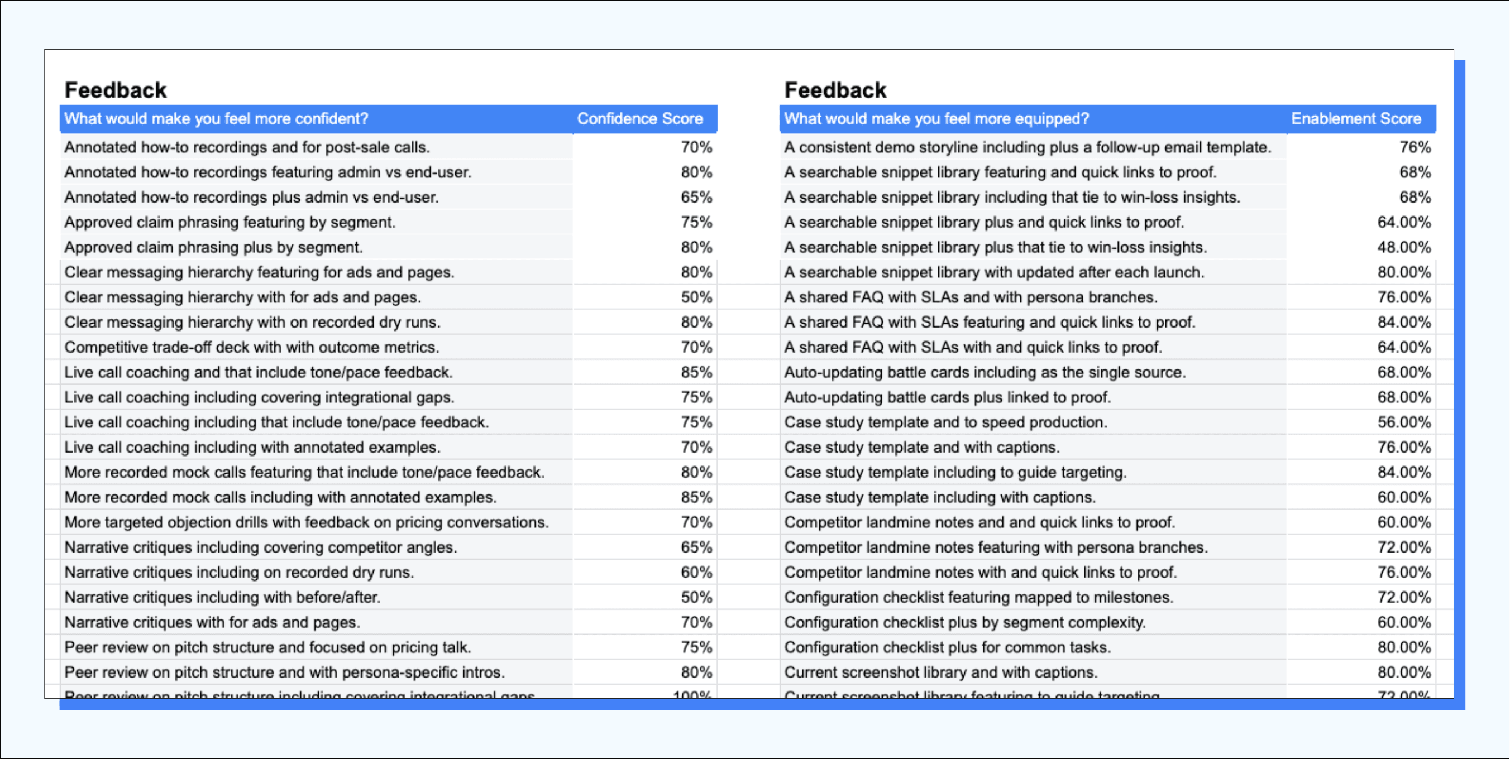
Task: Select 'More targeted objection drills' feedback cell
Action: 306,522
